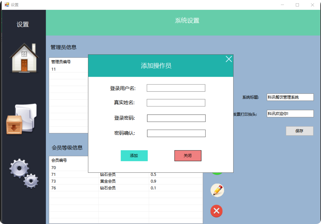The image size is (321, 224).
Task: Click the 真实姓名 input field
Action: point(176,103)
